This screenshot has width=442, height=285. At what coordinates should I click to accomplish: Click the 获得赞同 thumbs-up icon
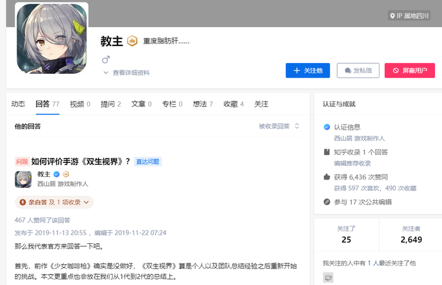click(326, 178)
